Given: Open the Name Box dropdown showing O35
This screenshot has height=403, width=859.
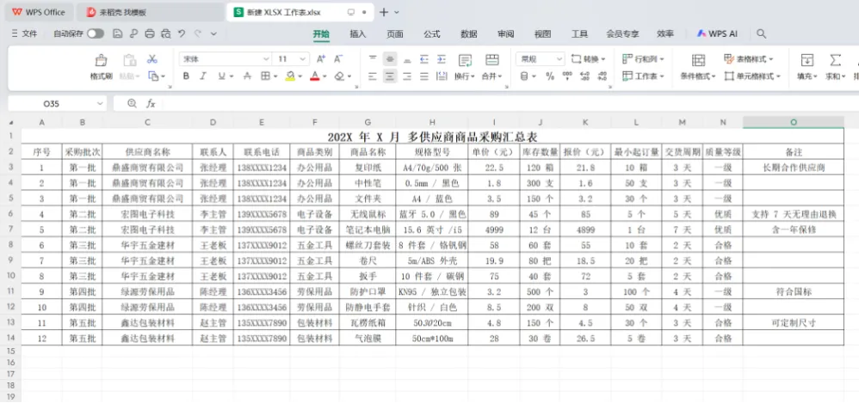Looking at the screenshot, I should tap(100, 103).
